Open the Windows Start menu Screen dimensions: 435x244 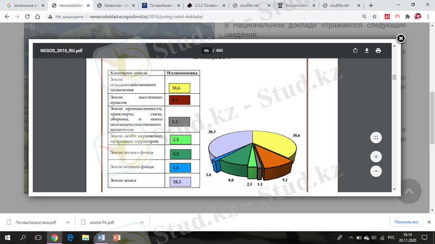8,237
